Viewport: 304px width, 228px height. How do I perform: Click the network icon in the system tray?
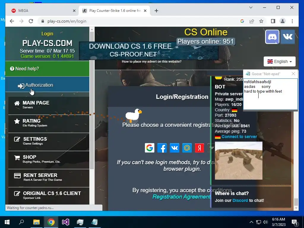click(x=259, y=222)
